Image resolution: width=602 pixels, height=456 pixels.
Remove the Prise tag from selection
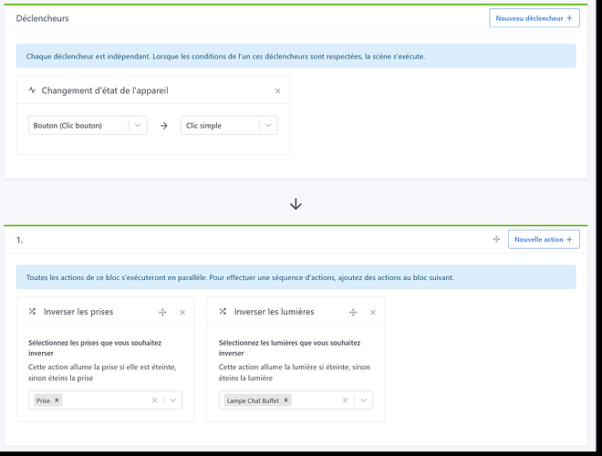(57, 400)
